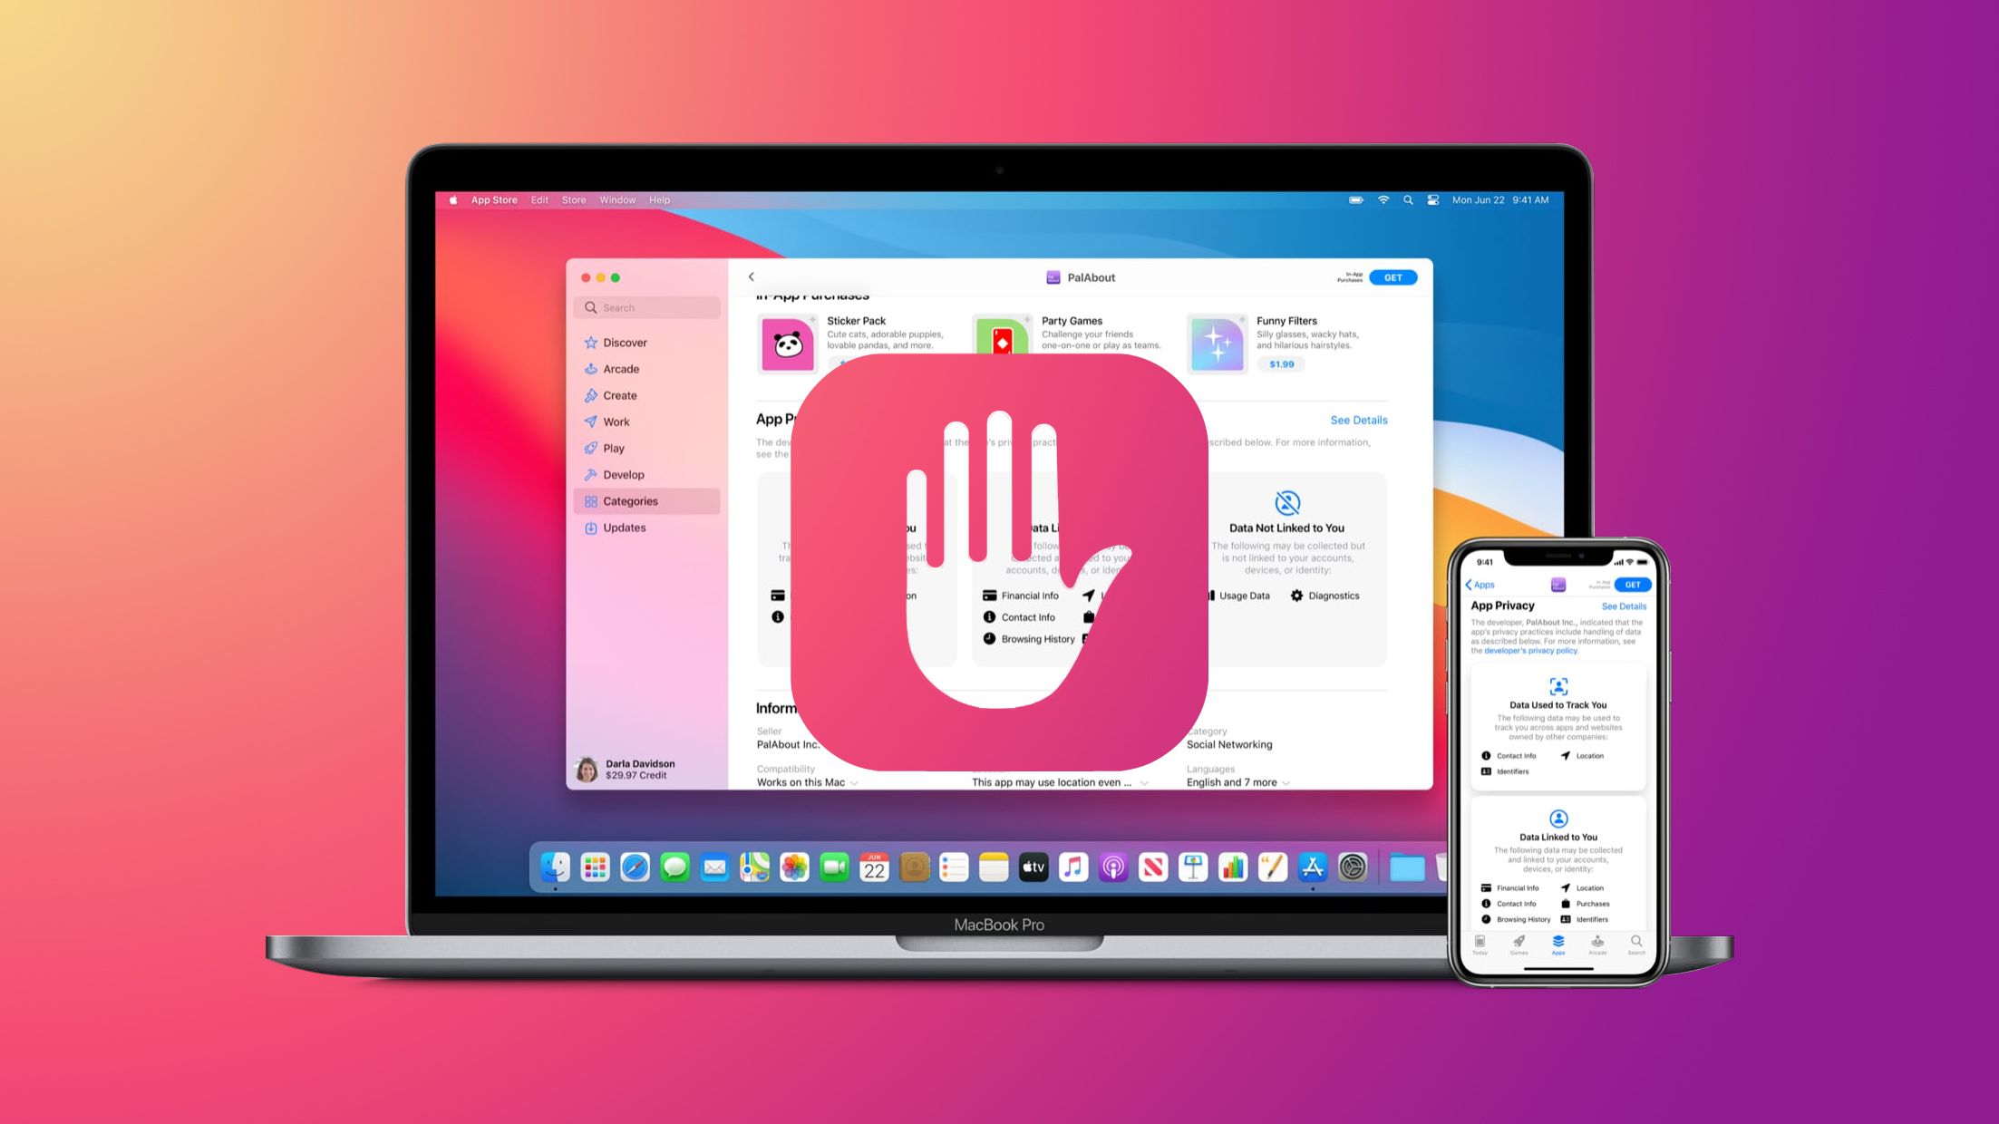This screenshot has width=1999, height=1124.
Task: Click the back navigation arrow
Action: (751, 276)
